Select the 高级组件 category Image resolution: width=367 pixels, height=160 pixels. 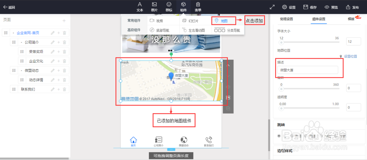coord(134,30)
